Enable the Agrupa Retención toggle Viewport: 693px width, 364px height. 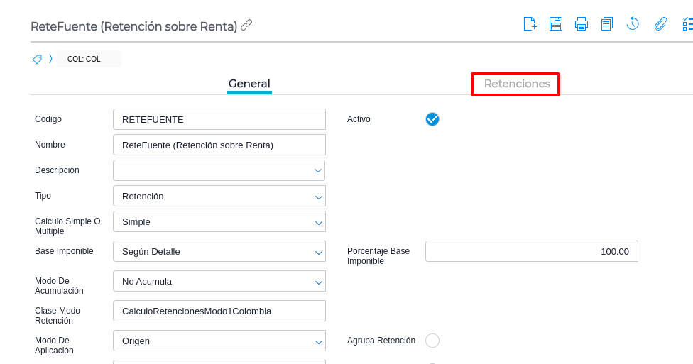click(x=432, y=341)
